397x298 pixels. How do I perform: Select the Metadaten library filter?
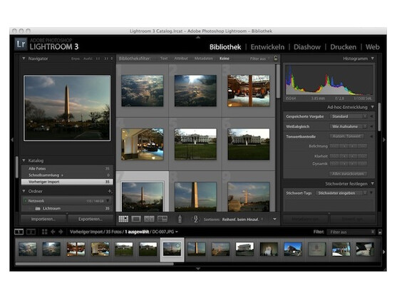(x=204, y=58)
